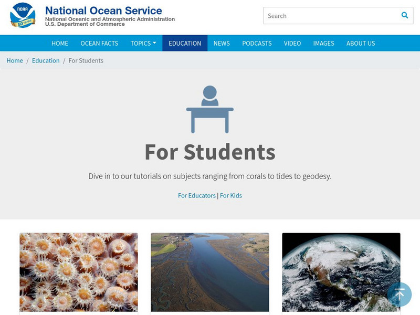Image resolution: width=420 pixels, height=315 pixels.
Task: Open the Podcasts page
Action: coord(257,43)
